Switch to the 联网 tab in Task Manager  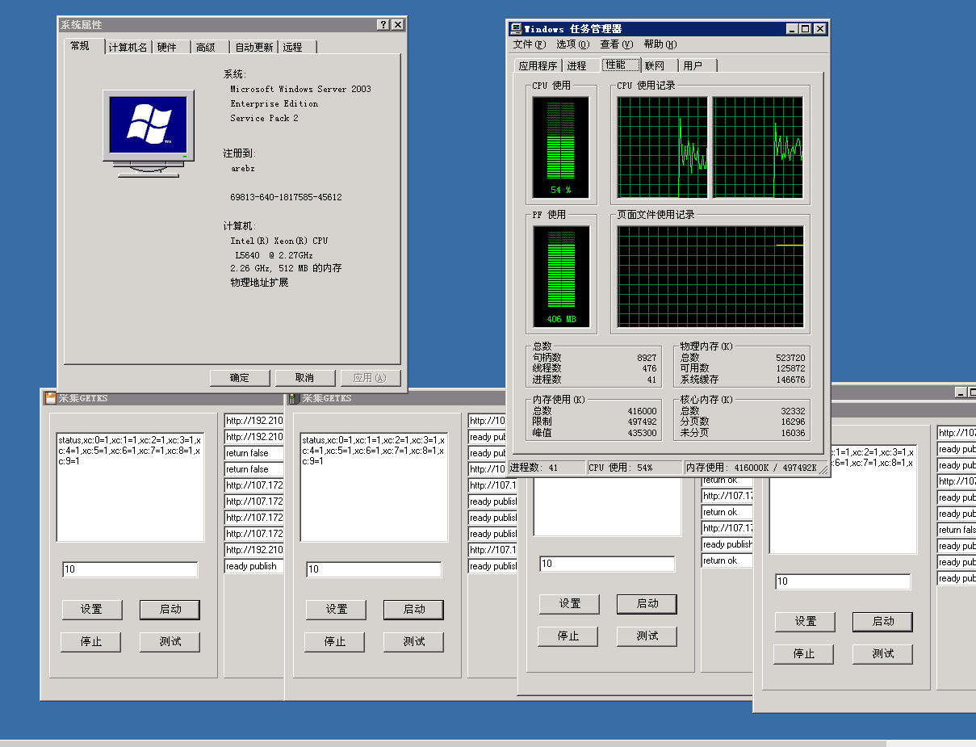654,65
